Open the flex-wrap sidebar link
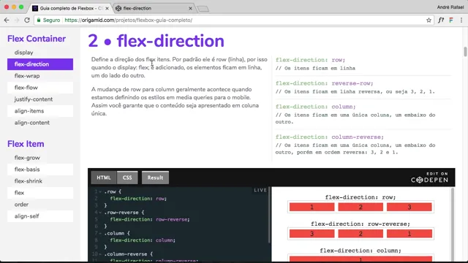This screenshot has height=263, width=468. tap(40, 76)
